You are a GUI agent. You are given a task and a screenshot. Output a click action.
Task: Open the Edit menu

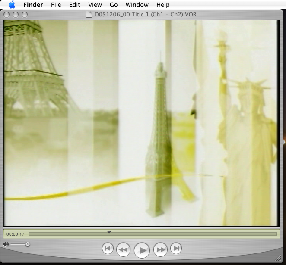[74, 5]
